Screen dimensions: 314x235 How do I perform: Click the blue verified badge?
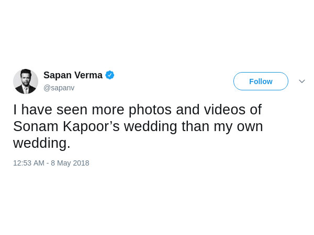click(x=110, y=75)
